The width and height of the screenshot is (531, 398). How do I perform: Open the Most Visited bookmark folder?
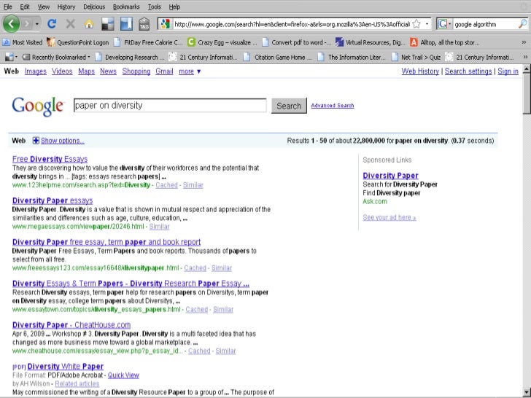23,42
